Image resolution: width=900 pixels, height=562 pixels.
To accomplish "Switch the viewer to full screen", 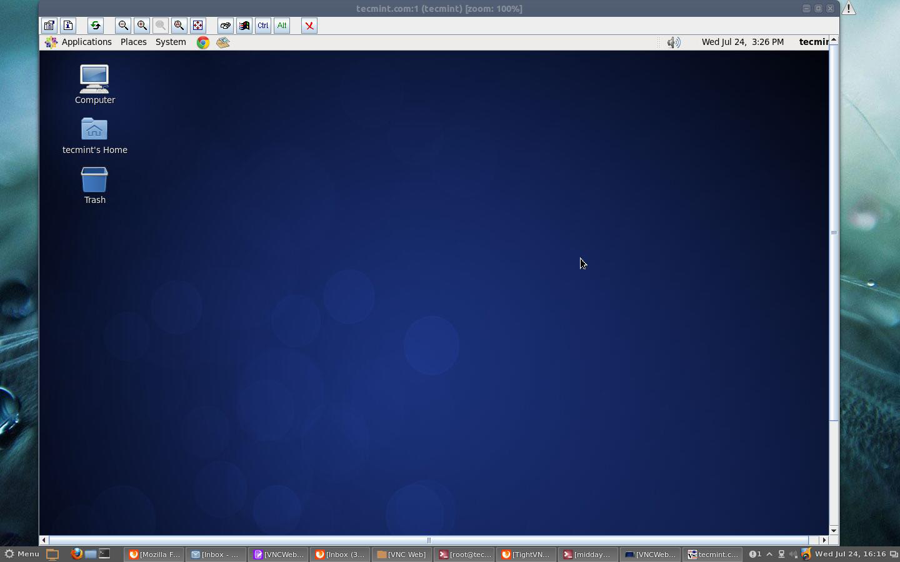I will point(198,26).
